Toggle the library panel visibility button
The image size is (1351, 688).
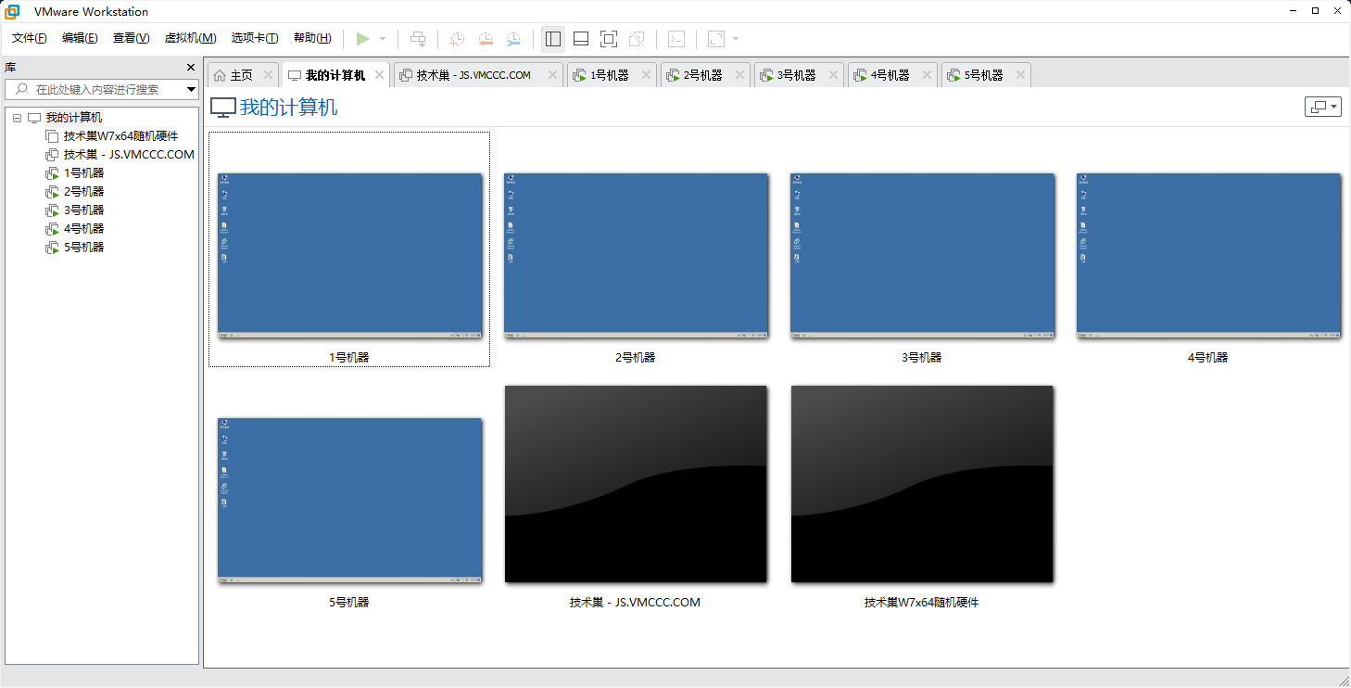(553, 39)
